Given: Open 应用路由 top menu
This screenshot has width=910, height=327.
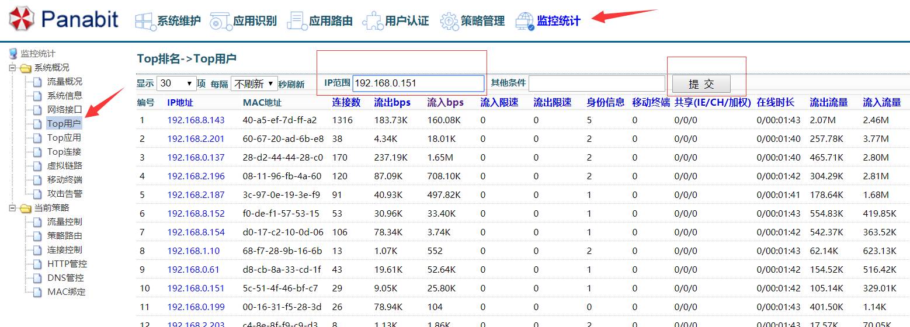Looking at the screenshot, I should [x=331, y=22].
